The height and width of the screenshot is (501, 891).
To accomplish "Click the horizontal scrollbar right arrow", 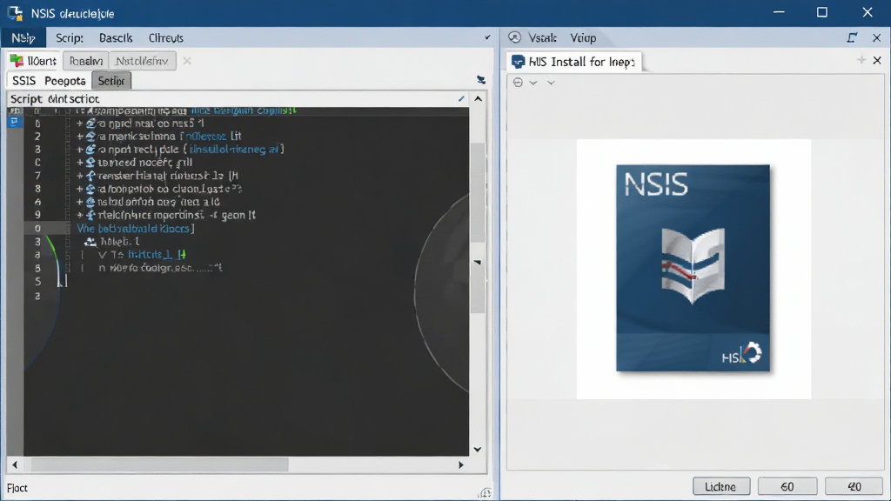I will (x=461, y=464).
